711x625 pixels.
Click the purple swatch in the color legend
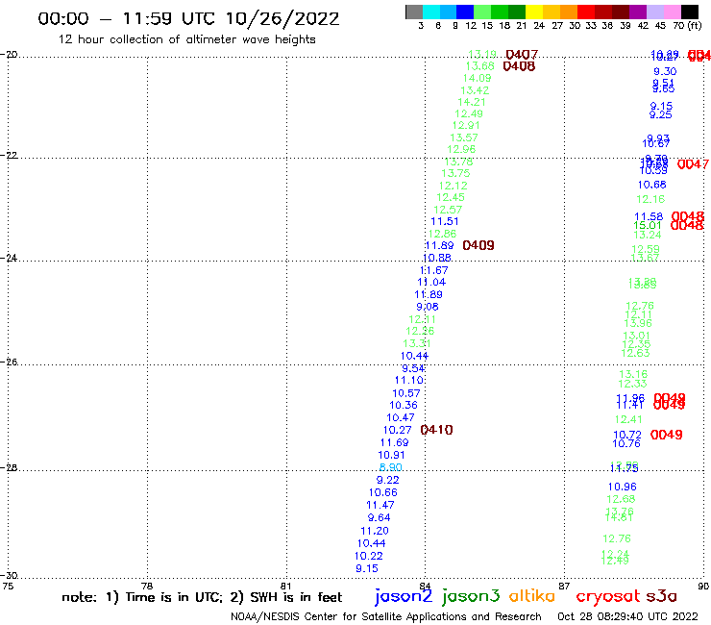(x=638, y=12)
